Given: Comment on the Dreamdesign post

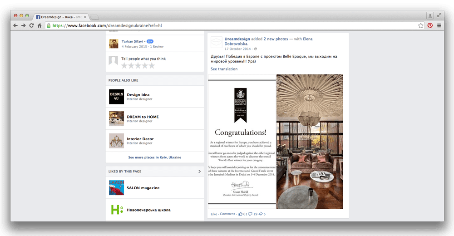Looking at the screenshot, I should pos(227,214).
